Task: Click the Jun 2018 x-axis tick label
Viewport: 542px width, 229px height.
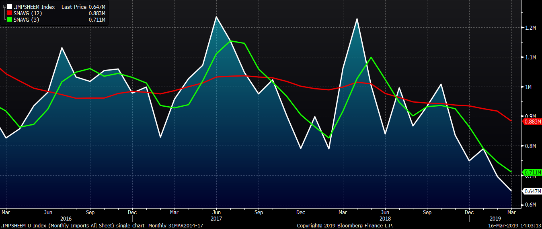Action: pyautogui.click(x=385, y=212)
